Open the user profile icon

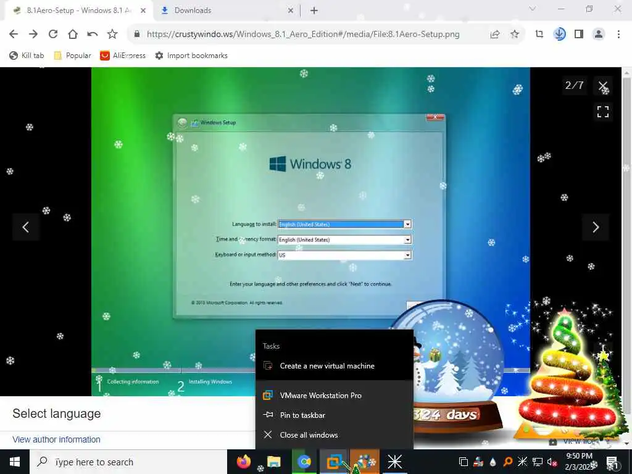tap(599, 35)
